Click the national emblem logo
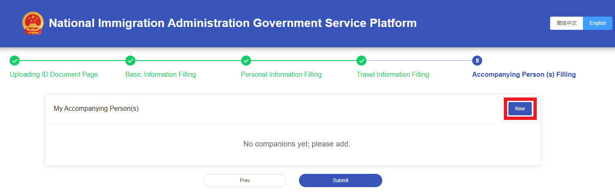 (32, 23)
